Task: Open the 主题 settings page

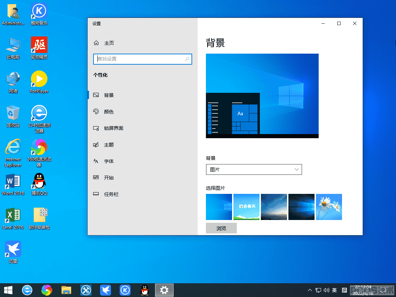Action: (x=142, y=145)
